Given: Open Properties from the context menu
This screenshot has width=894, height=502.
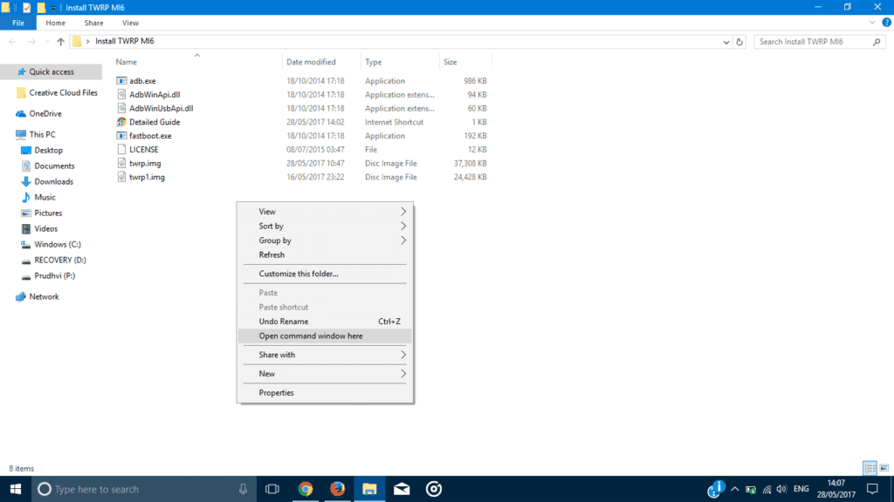Looking at the screenshot, I should (x=325, y=393).
